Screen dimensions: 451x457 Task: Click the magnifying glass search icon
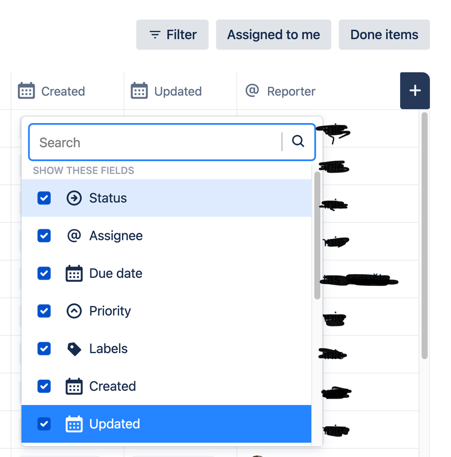coord(298,142)
